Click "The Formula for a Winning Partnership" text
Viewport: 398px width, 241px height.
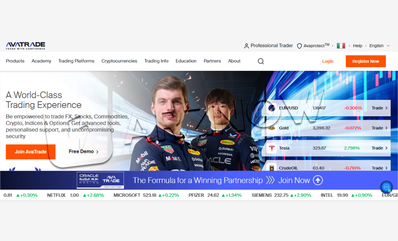[198, 180]
